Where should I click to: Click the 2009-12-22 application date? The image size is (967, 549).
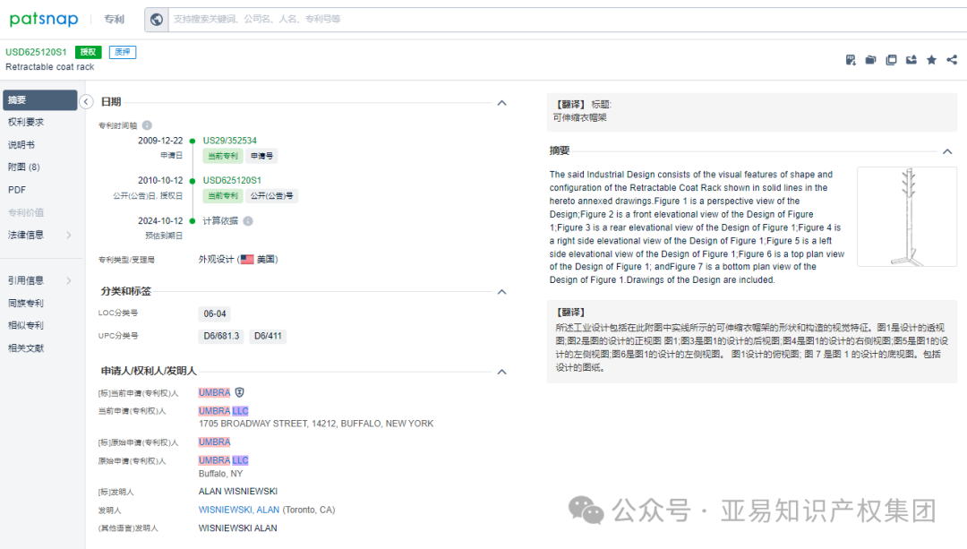point(160,141)
